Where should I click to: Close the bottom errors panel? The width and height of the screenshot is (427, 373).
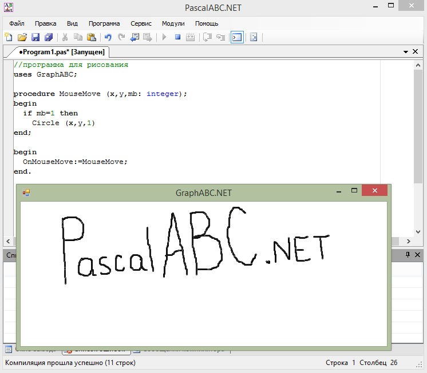(417, 255)
